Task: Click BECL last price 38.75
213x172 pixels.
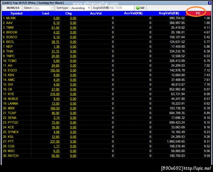Action: point(55,42)
